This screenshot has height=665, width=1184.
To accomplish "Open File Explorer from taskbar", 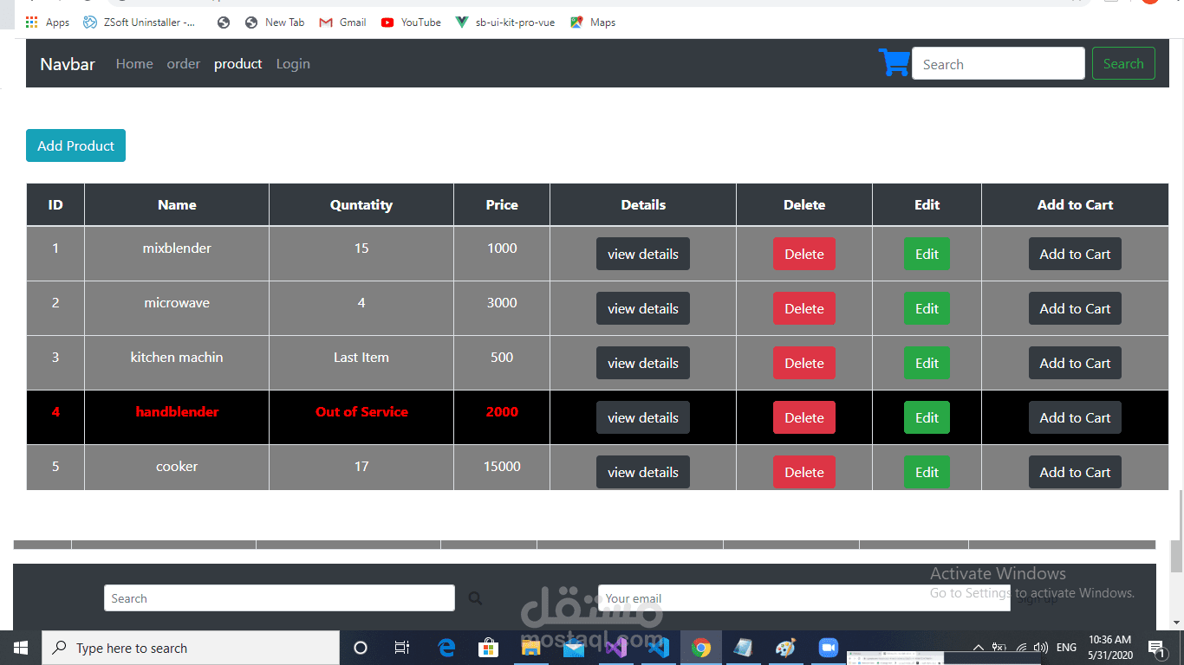I will click(x=531, y=648).
